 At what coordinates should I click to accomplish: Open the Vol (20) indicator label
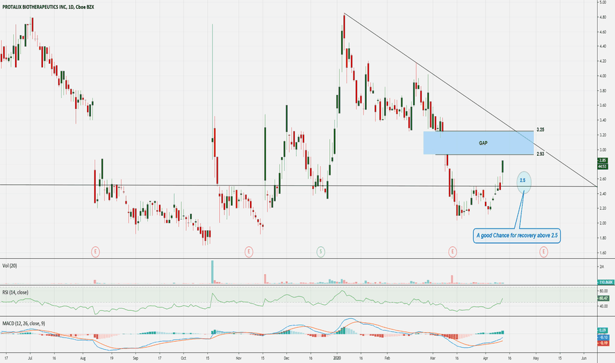click(9, 266)
